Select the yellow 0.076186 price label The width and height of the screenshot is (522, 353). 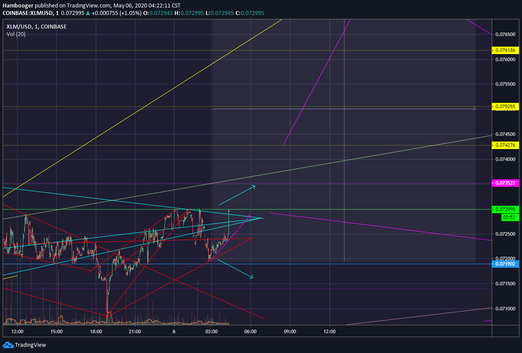point(505,50)
